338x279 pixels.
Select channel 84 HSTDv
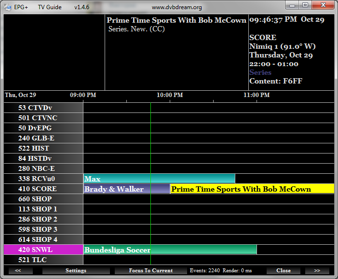(43, 158)
